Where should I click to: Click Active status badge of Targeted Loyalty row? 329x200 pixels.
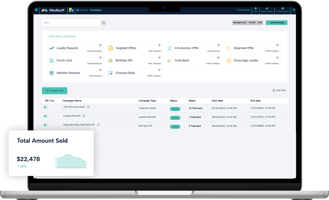[x=175, y=109]
